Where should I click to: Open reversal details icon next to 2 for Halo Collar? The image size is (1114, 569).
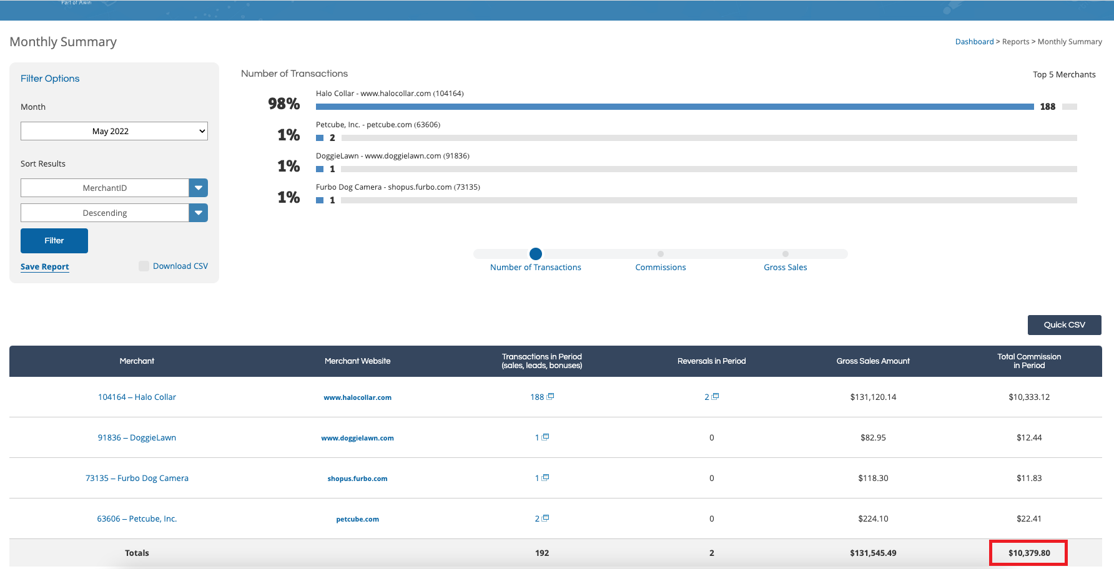click(716, 396)
